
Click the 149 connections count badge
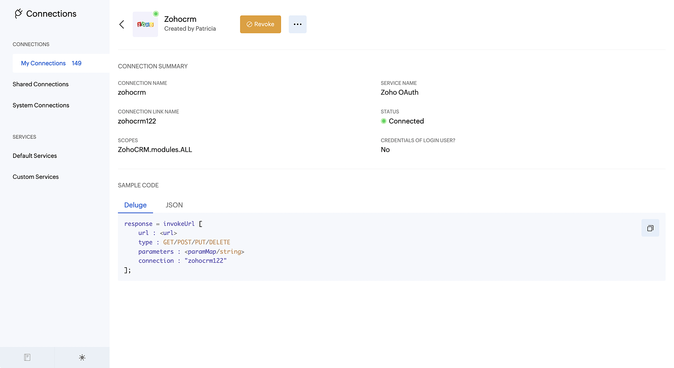point(76,63)
